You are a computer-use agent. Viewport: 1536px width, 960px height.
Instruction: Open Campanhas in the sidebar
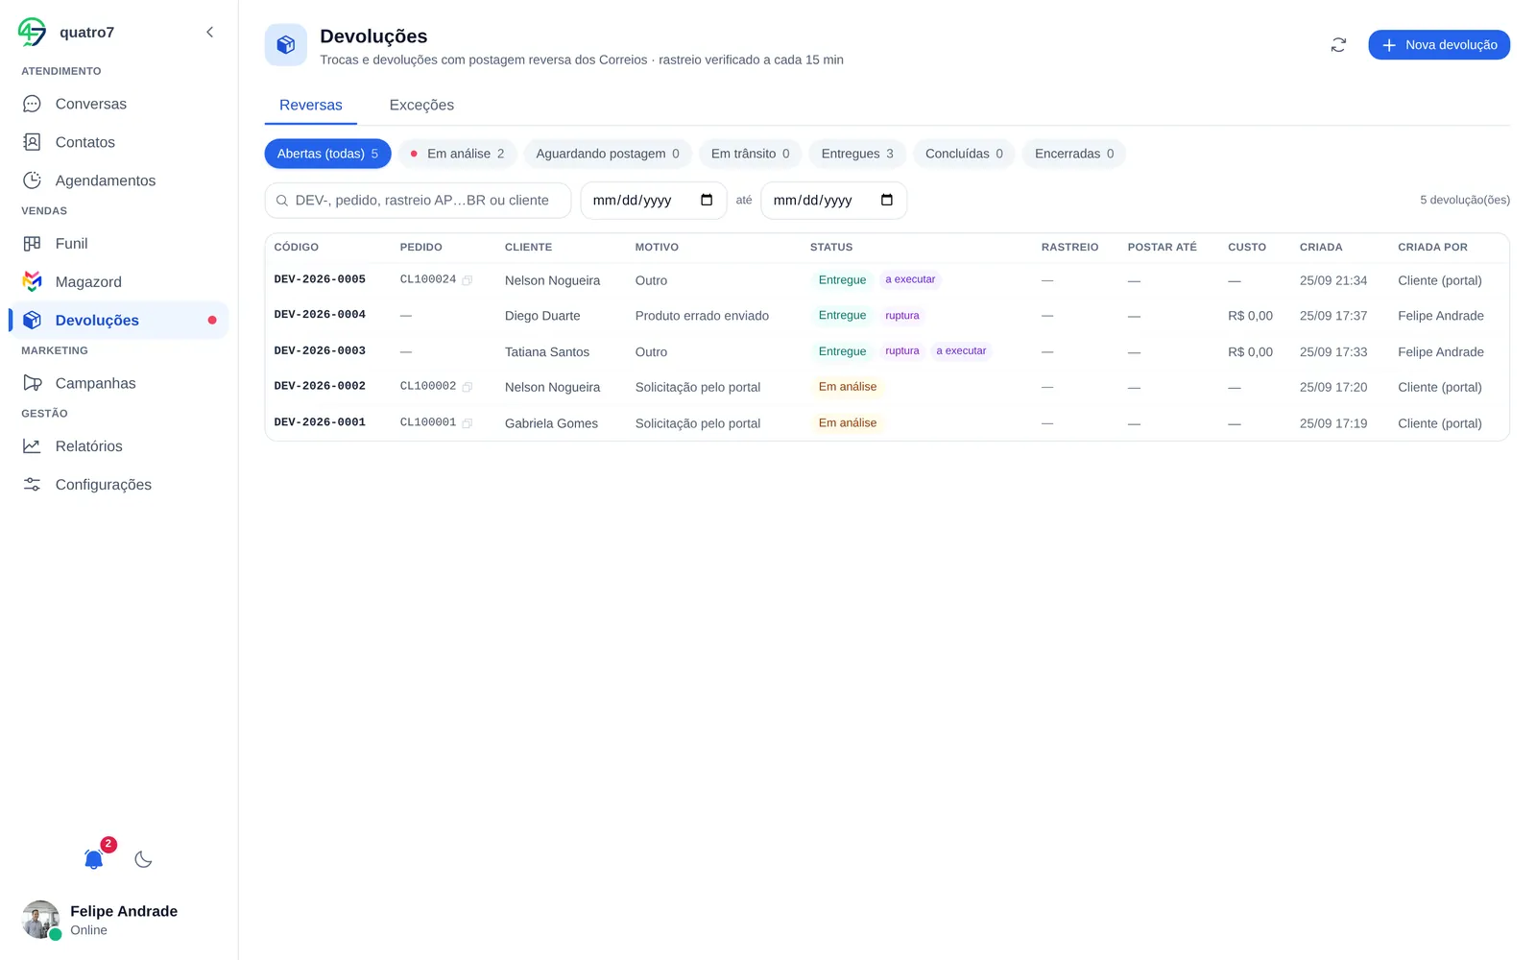(118, 383)
